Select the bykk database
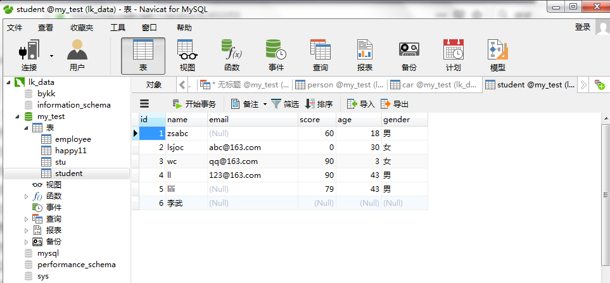This screenshot has height=283, width=610. pyautogui.click(x=46, y=94)
